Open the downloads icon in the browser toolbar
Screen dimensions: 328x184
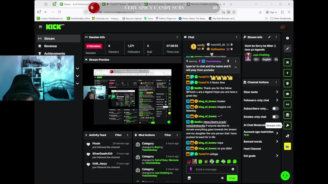pyautogui.click(x=260, y=12)
